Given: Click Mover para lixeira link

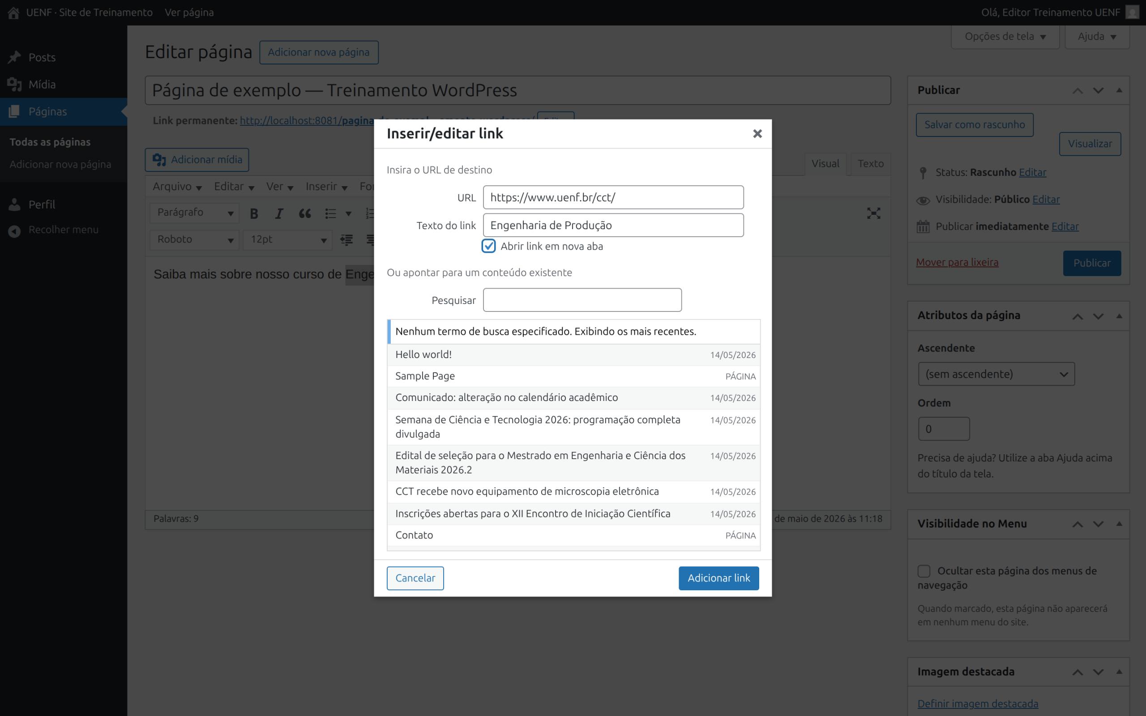Looking at the screenshot, I should point(957,262).
